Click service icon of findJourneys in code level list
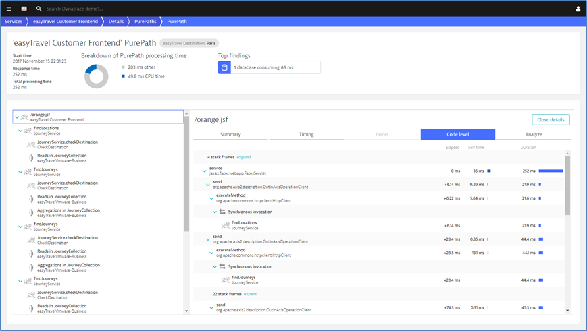This screenshot has width=587, height=331. pyautogui.click(x=226, y=280)
